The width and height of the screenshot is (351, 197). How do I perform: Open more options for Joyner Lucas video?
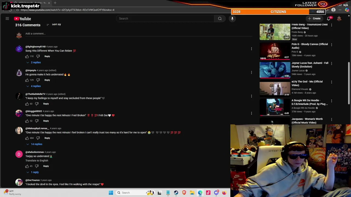coord(332,63)
